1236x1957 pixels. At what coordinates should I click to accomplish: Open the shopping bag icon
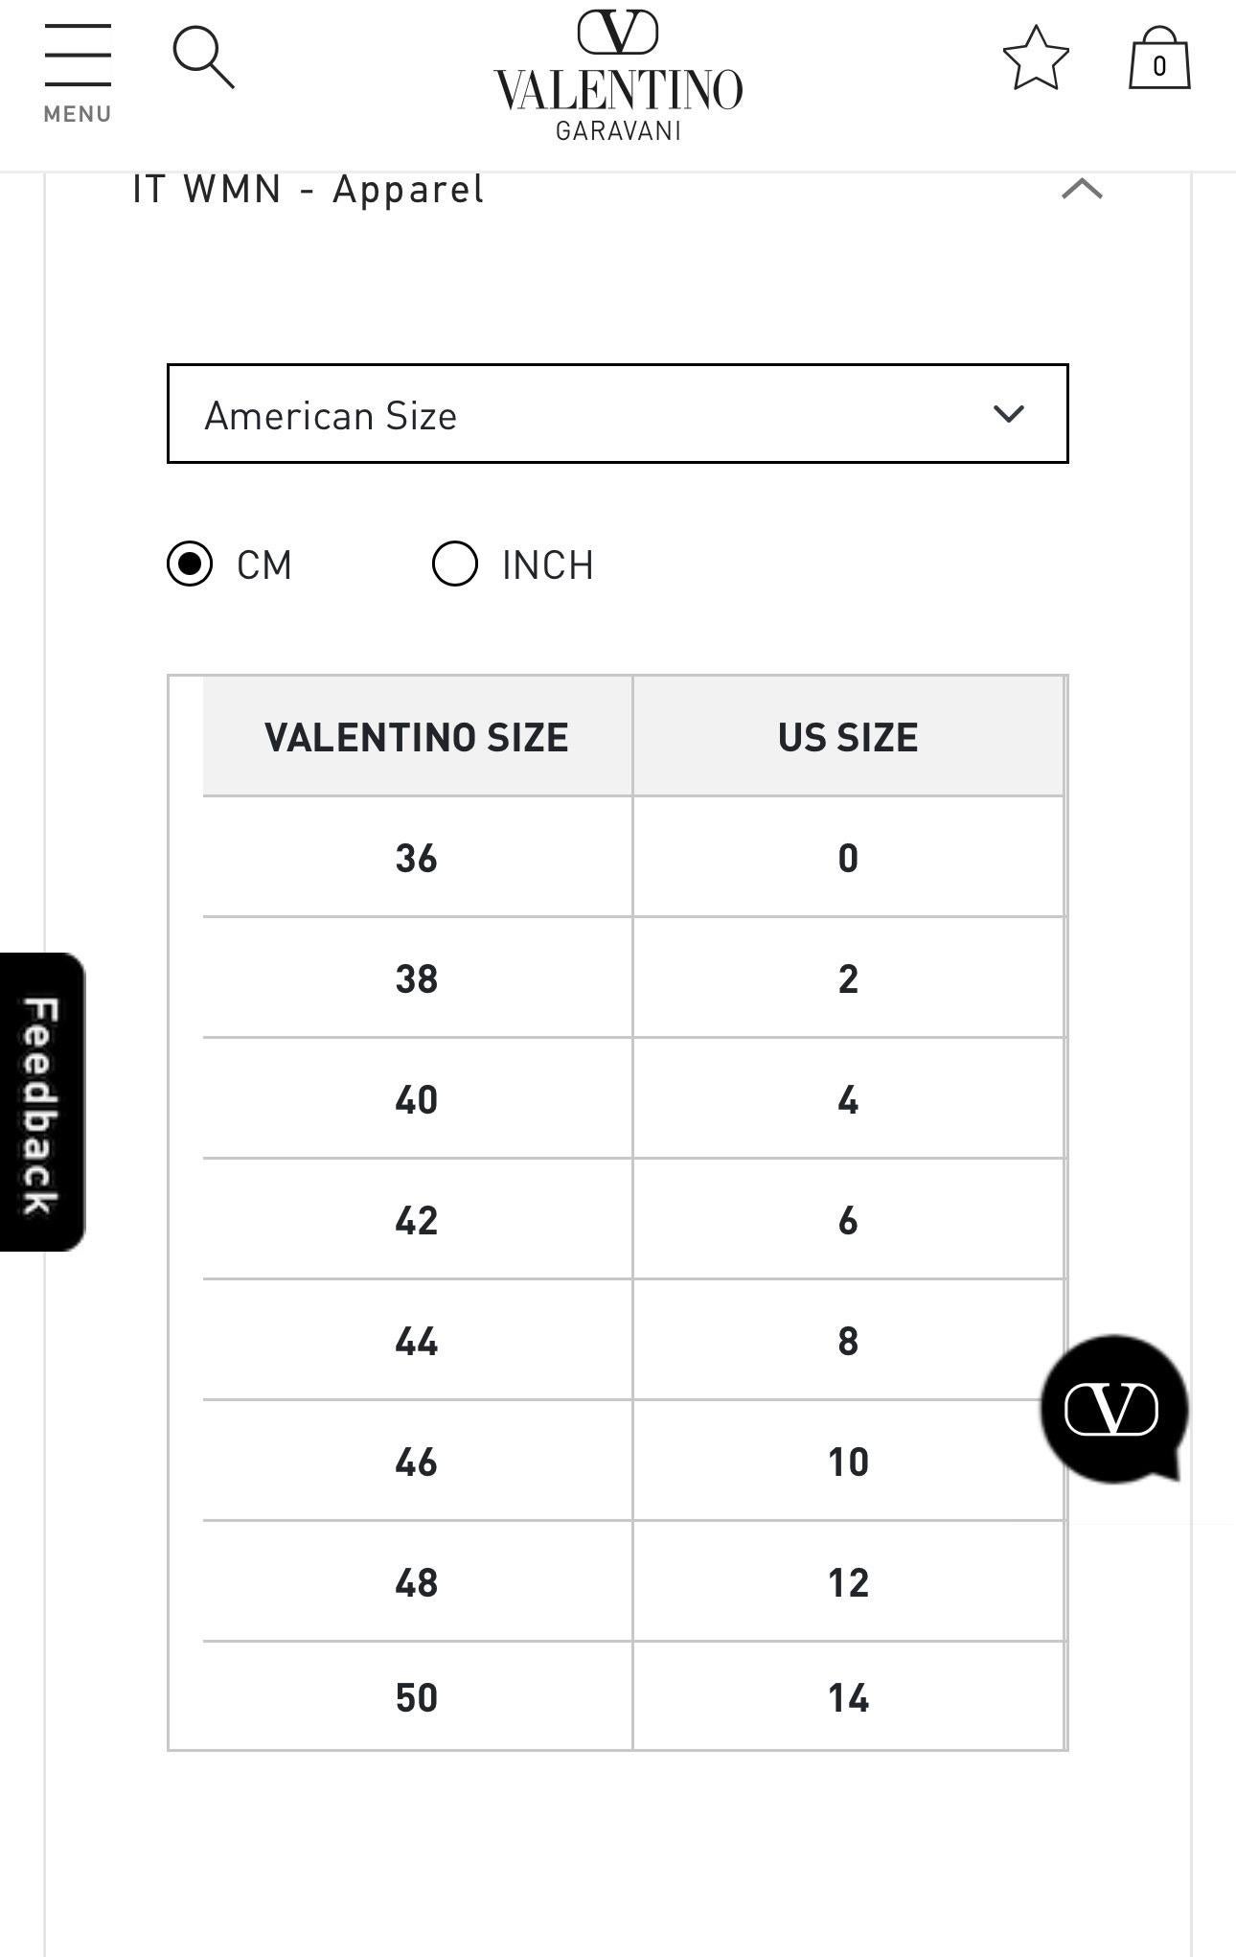click(1159, 58)
